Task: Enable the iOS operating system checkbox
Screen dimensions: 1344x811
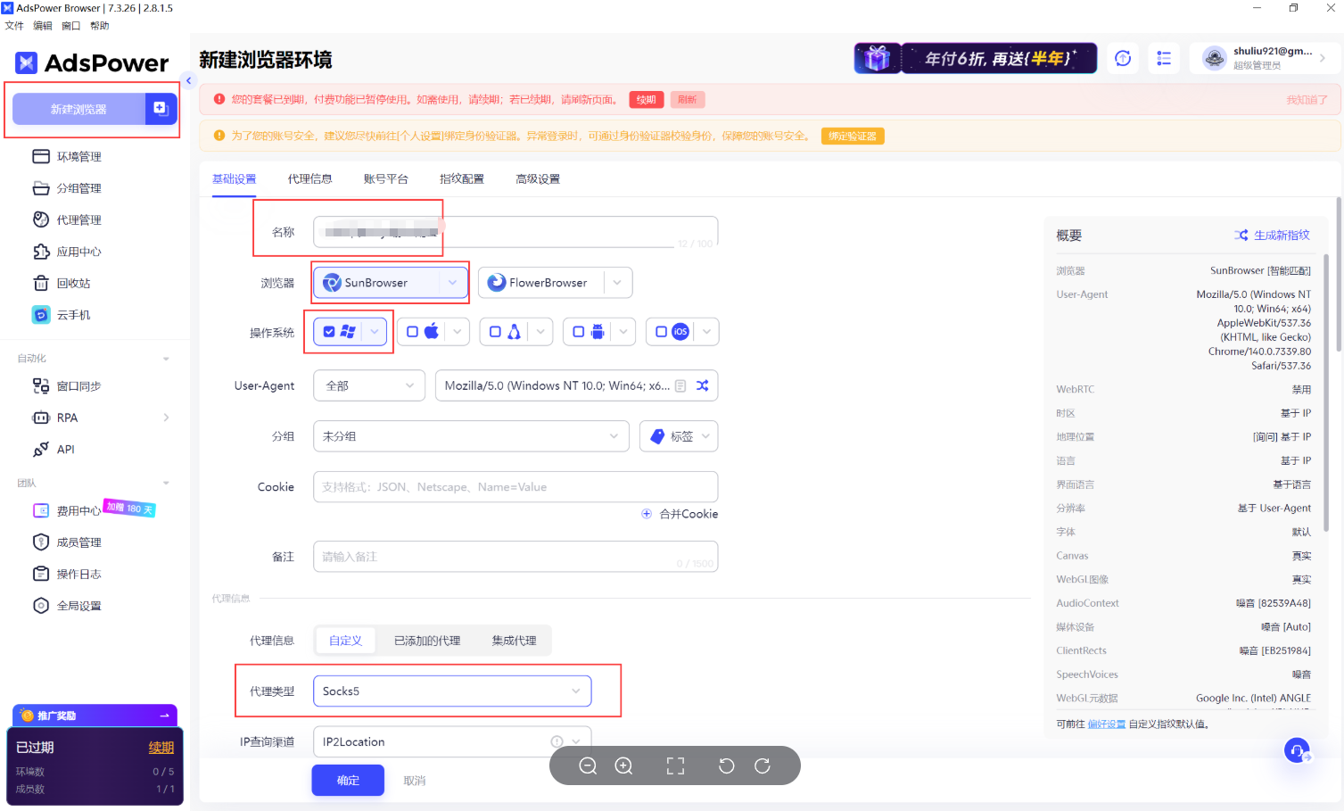Action: point(661,332)
